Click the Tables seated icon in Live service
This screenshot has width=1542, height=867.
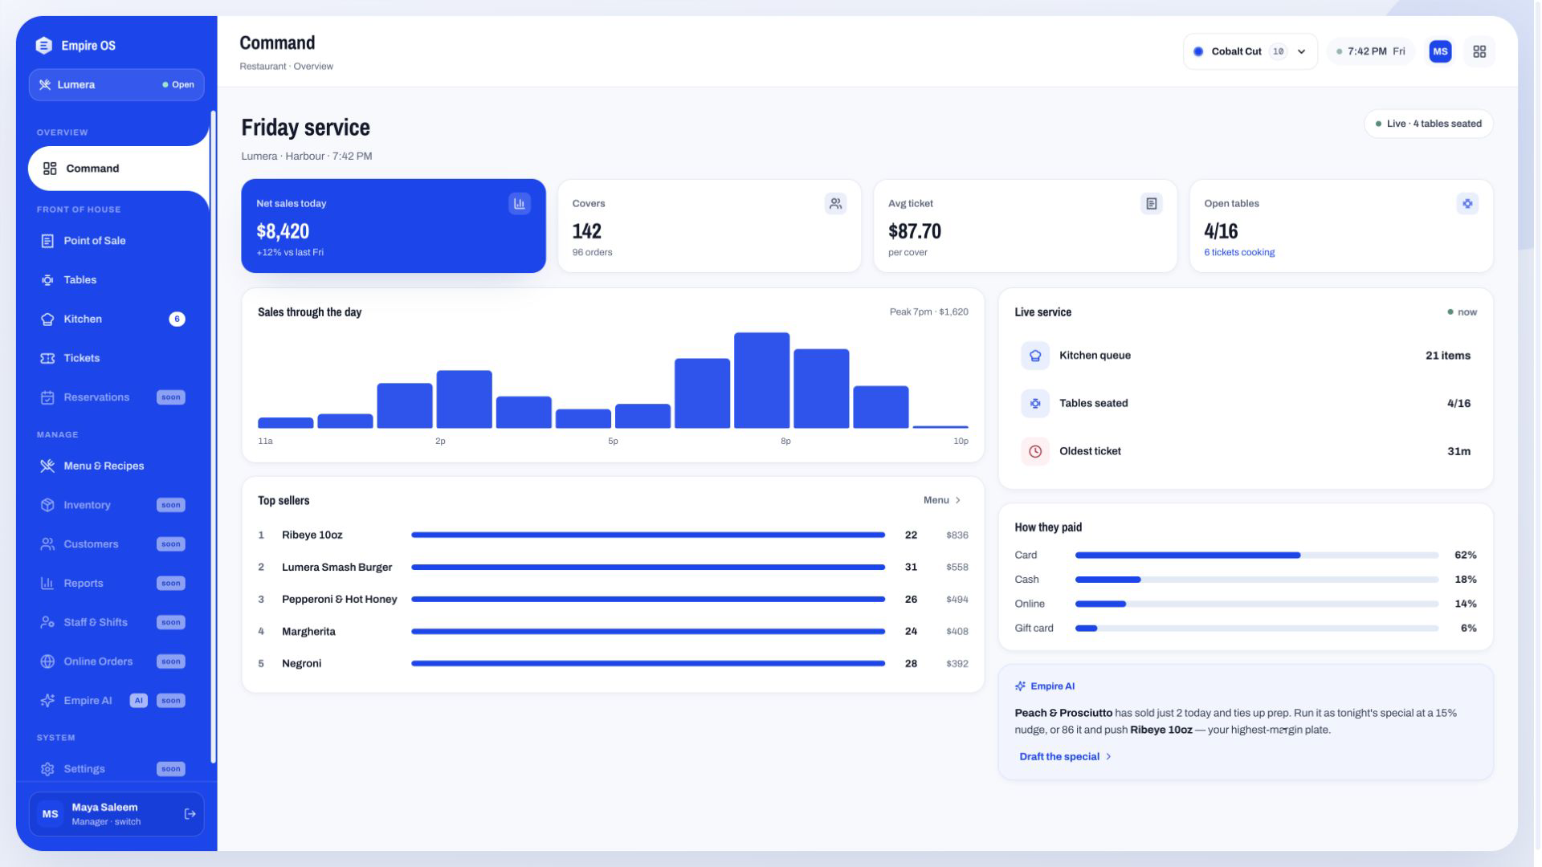pos(1035,404)
